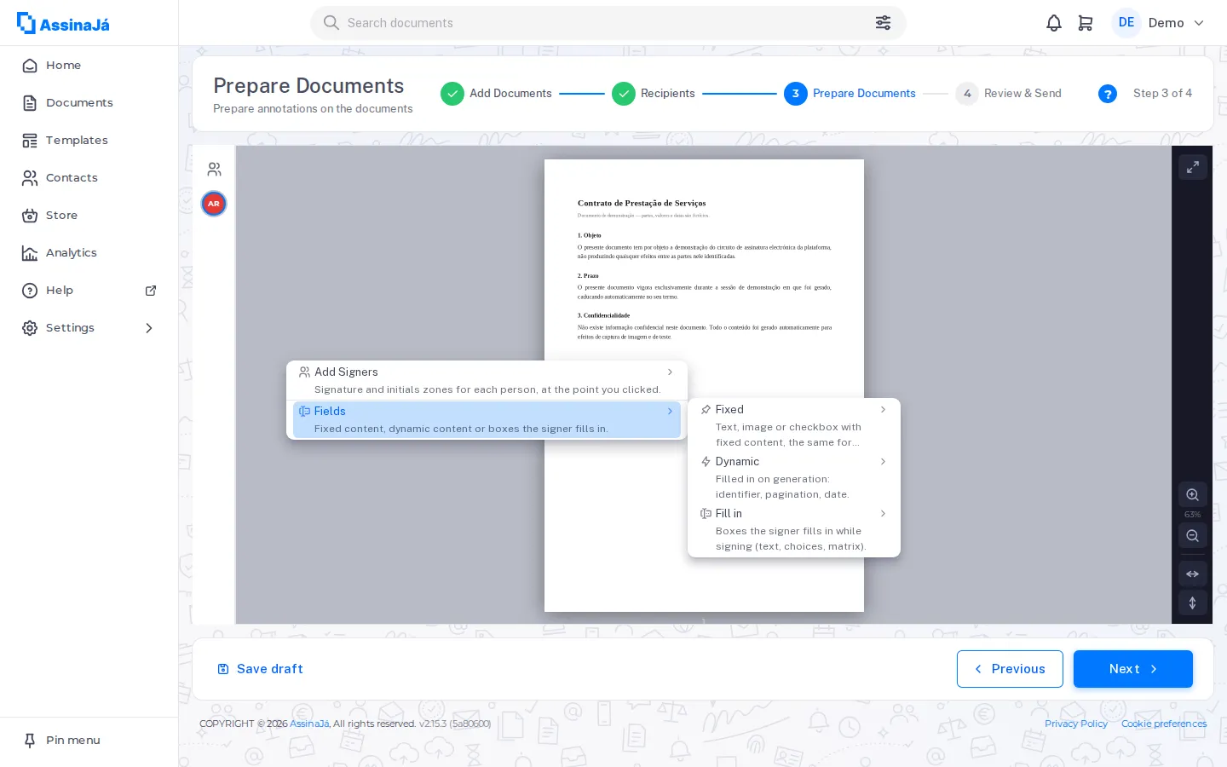
Task: Zoom in on the document
Action: (1192, 495)
